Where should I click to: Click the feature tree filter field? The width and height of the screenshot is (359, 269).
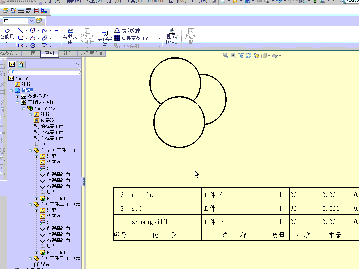pos(44,72)
